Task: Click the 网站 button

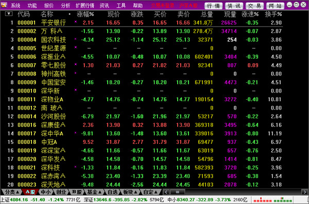Action: (276, 6)
